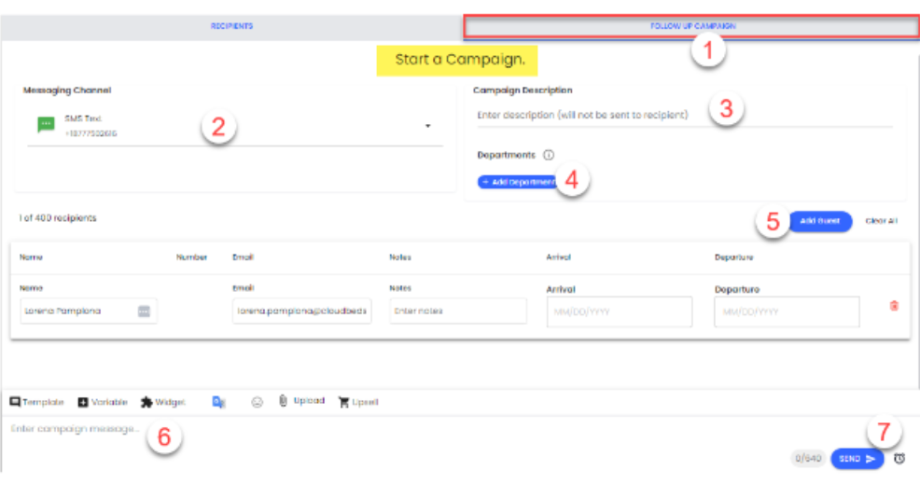
Task: Click the Number column header
Action: tap(191, 257)
